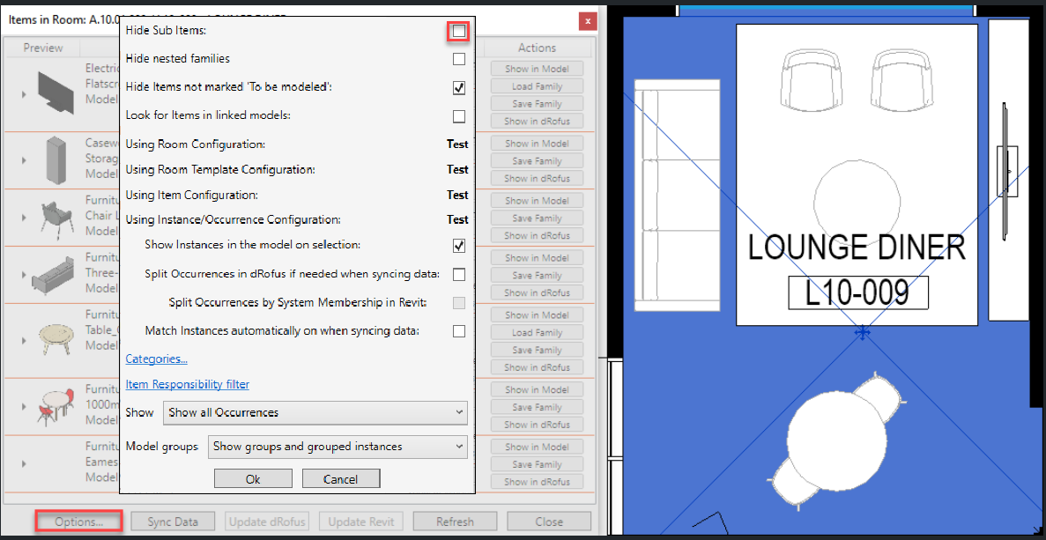The width and height of the screenshot is (1046, 540).
Task: Click the Sync Data button
Action: point(173,522)
